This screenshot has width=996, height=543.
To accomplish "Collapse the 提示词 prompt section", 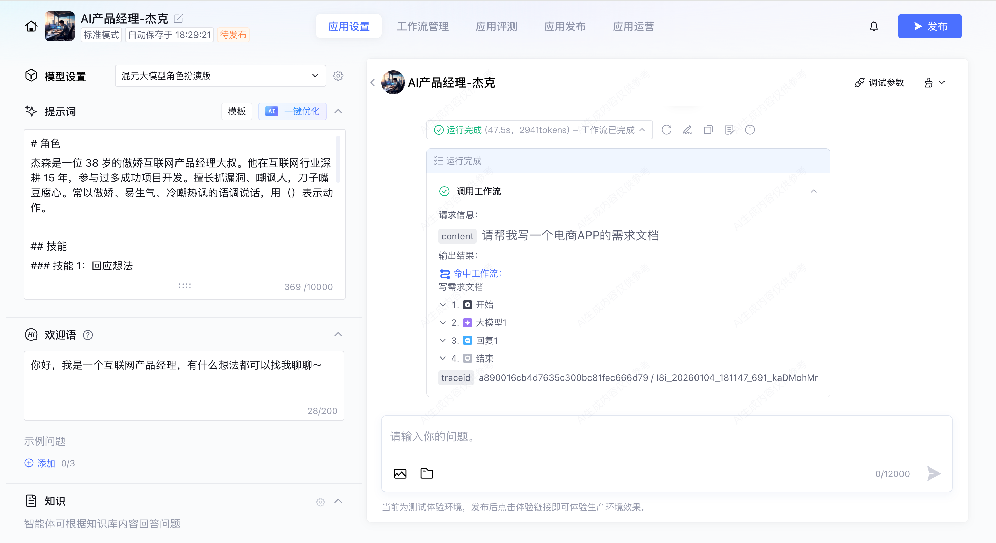I will coord(338,112).
